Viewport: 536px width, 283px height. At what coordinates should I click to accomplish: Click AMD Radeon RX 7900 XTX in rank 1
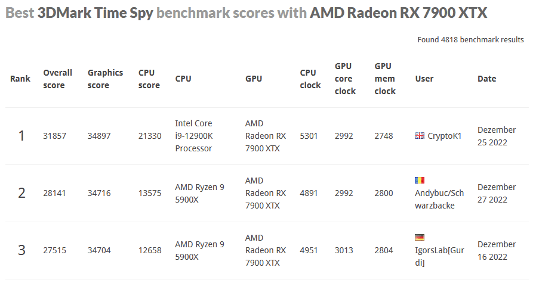pos(265,136)
